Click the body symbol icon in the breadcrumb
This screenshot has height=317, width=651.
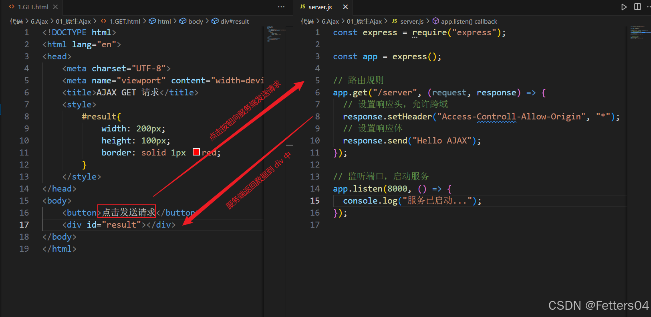point(183,21)
